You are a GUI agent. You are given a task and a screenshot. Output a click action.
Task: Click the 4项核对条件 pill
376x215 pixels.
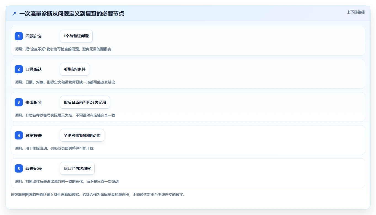pos(74,69)
